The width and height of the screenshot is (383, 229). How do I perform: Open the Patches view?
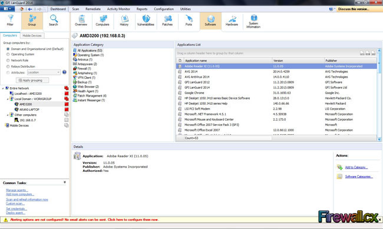(167, 21)
